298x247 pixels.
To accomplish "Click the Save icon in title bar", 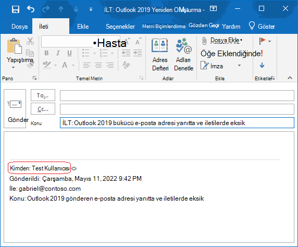I will (x=16, y=9).
